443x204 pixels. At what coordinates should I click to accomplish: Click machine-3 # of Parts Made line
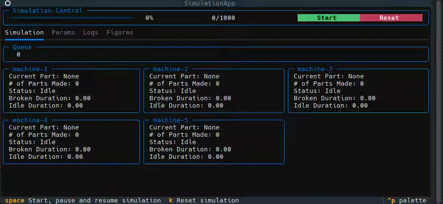[x=328, y=84]
